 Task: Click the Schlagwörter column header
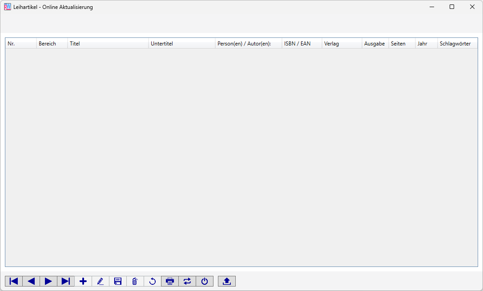[x=457, y=44]
